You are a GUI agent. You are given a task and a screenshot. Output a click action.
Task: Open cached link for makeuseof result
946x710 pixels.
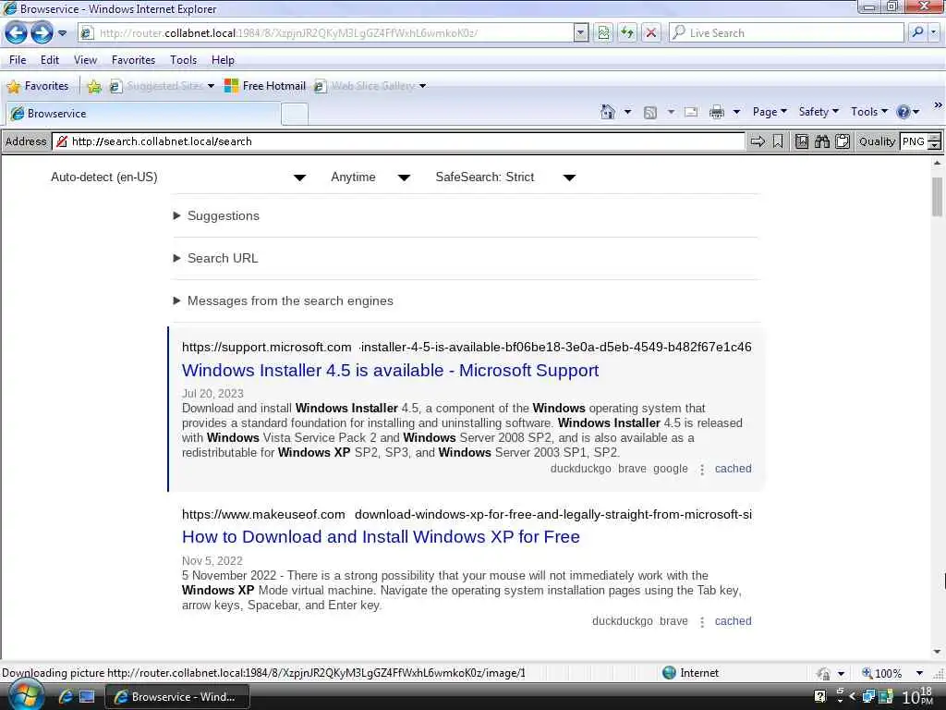coord(733,620)
